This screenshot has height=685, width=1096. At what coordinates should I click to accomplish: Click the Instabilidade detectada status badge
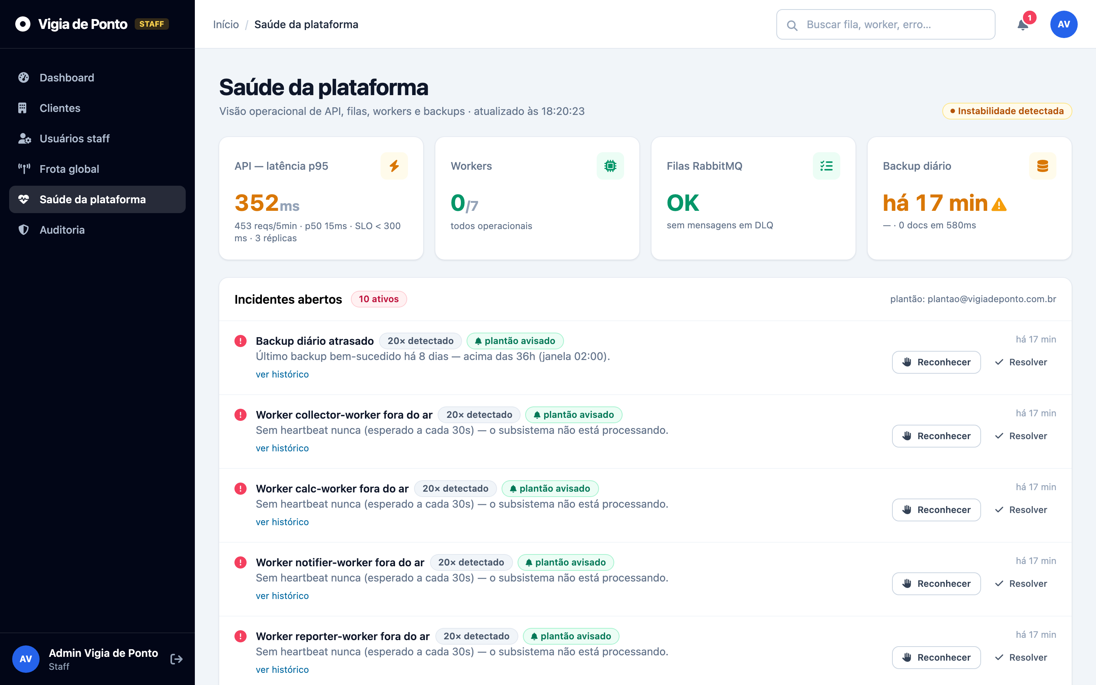(1007, 111)
